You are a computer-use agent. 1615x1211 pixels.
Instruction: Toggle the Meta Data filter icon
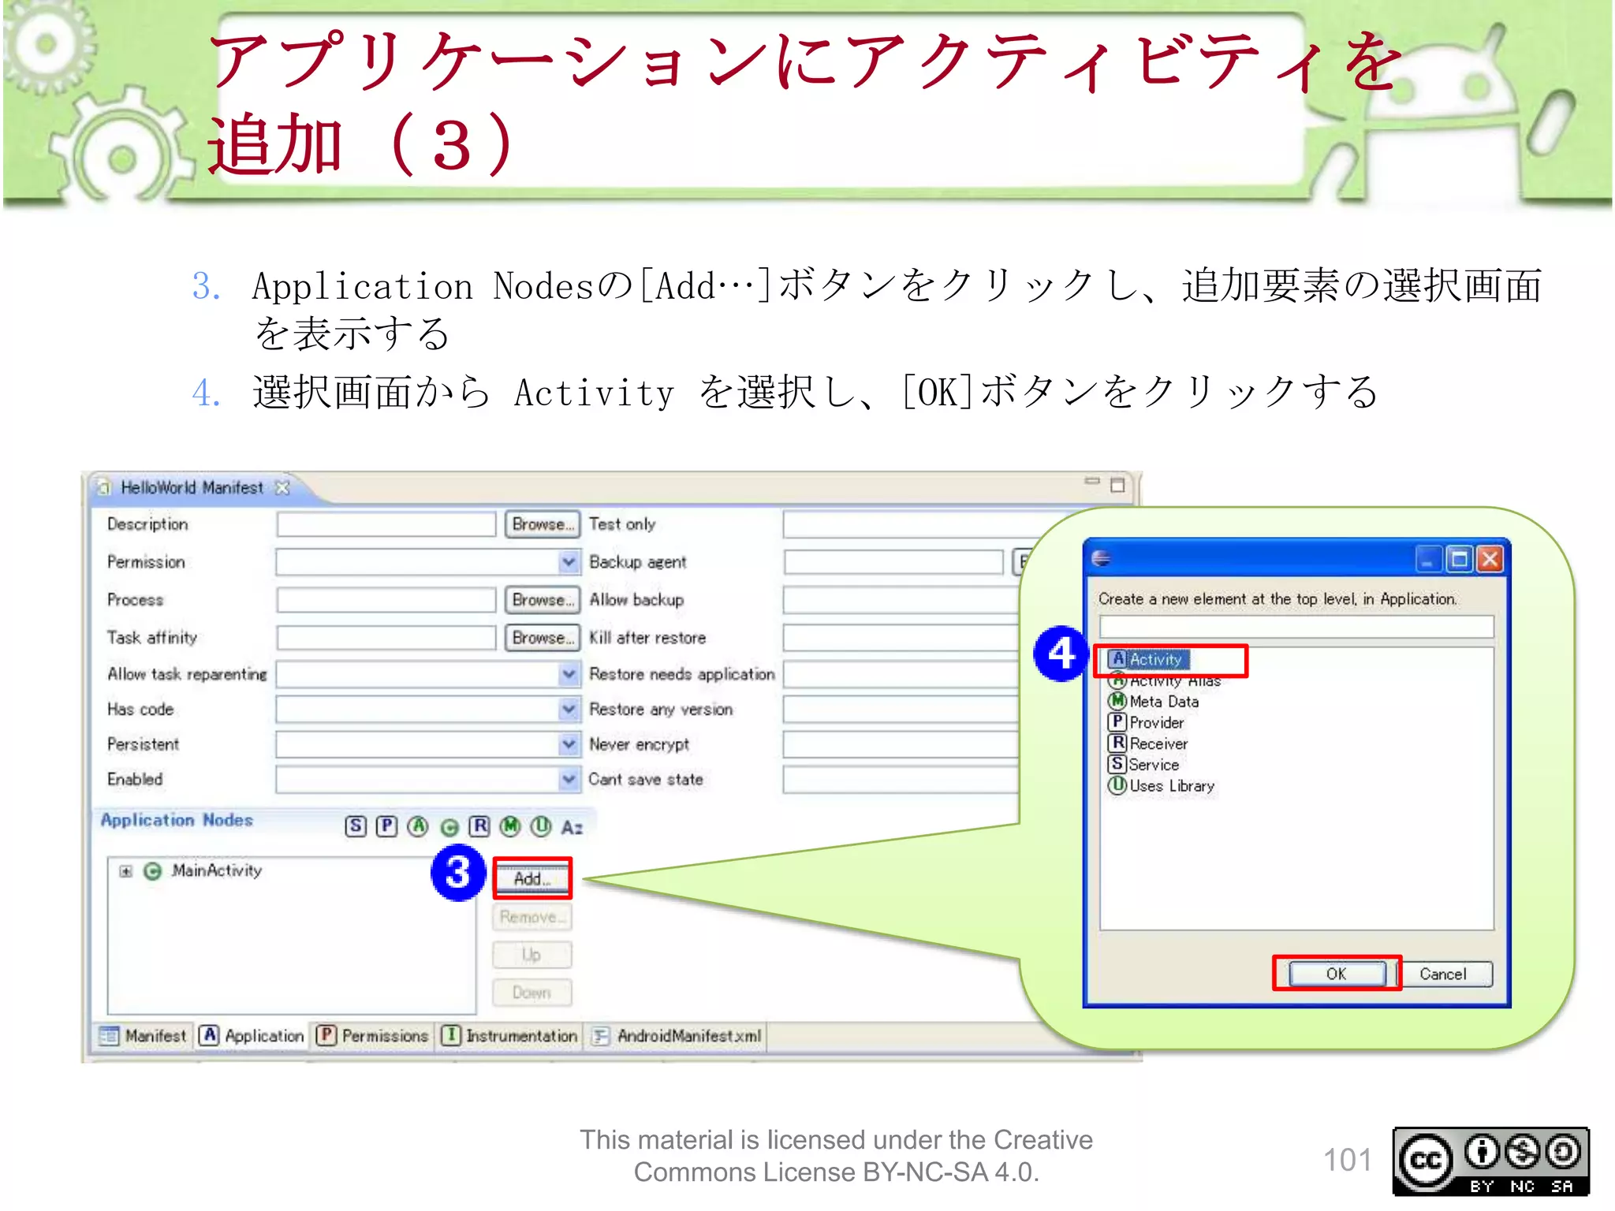[x=511, y=825]
